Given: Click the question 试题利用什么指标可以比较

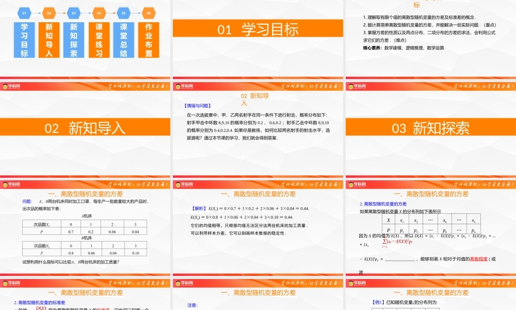Looking at the screenshot, I should pyautogui.click(x=71, y=262).
